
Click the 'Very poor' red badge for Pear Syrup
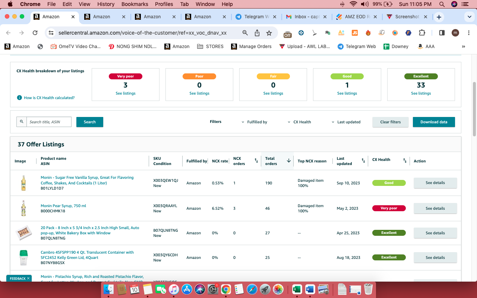[x=389, y=208]
